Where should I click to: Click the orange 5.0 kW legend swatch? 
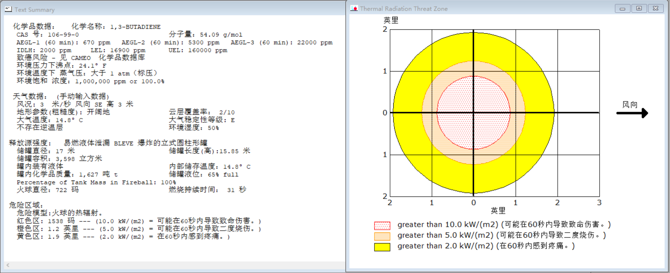click(382, 236)
